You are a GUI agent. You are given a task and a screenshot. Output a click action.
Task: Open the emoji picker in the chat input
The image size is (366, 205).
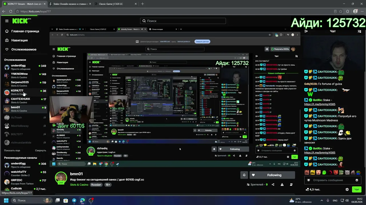(x=357, y=180)
